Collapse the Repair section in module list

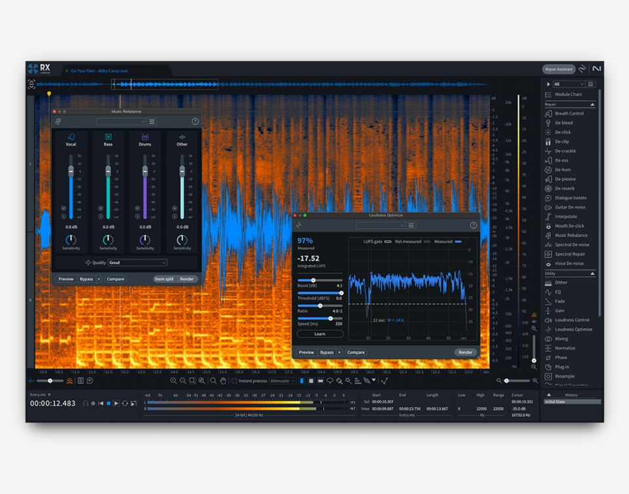pos(592,104)
